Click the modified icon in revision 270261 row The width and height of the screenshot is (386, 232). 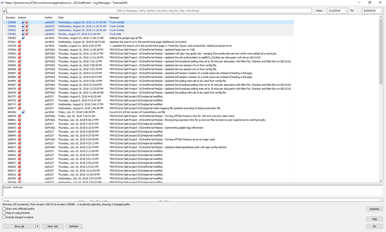[19, 42]
